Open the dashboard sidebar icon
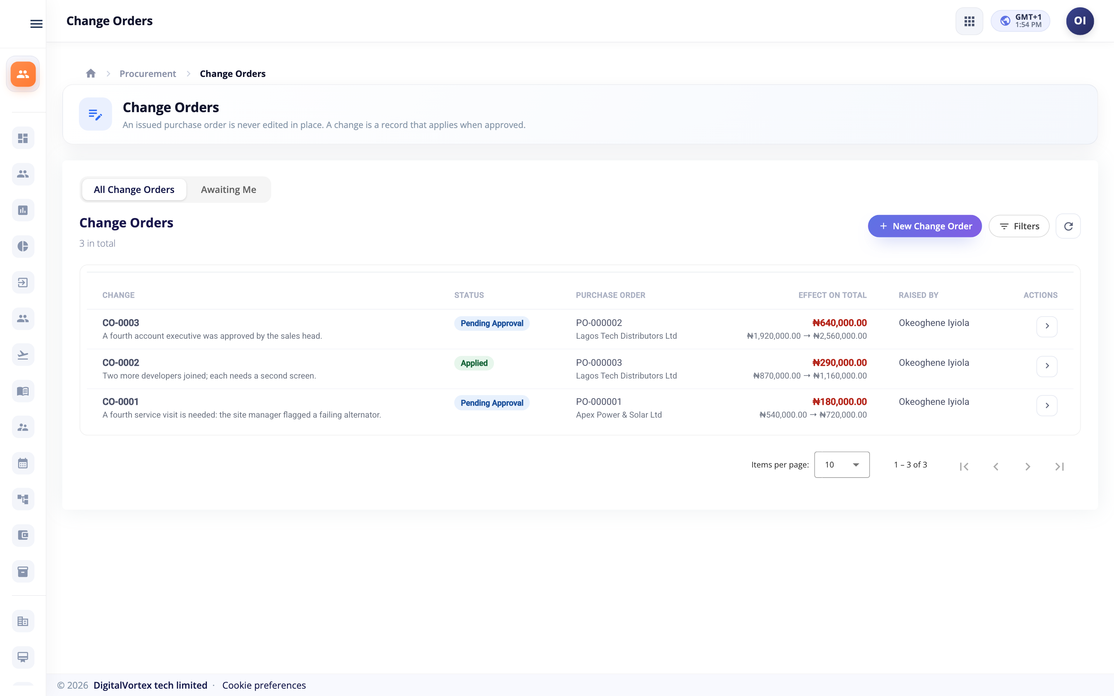Image resolution: width=1114 pixels, height=696 pixels. [x=23, y=138]
